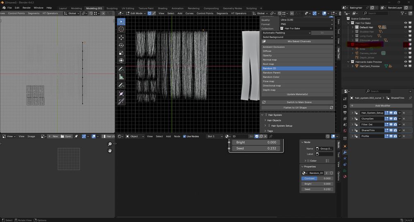Image resolution: width=414 pixels, height=222 pixels.
Task: Open the Hair Tool sidebar tab
Action: (339, 53)
